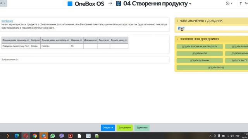Collapse the НОВЕ ЗНАЧЕННЯ У ДОВІДНИК panel
This screenshot has width=248, height=139.
pos(177,21)
